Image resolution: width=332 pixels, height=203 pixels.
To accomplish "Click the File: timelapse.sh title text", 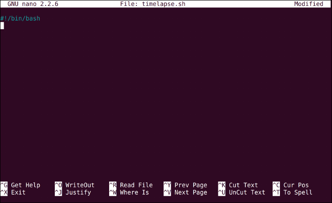I will tap(153, 4).
